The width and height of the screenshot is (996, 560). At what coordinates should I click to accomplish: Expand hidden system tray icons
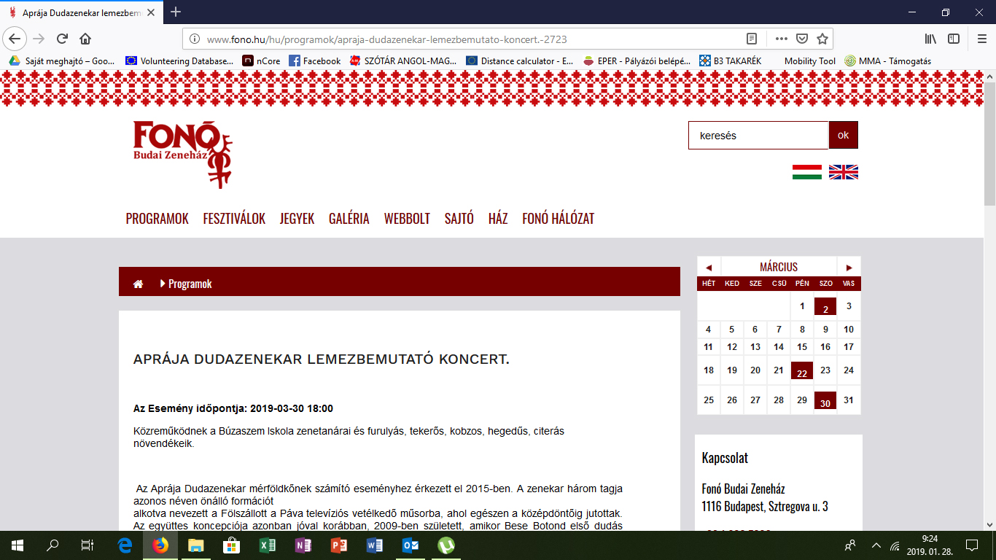pyautogui.click(x=876, y=545)
